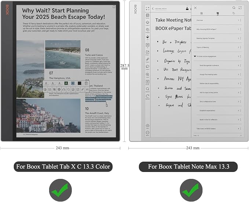The height and width of the screenshot is (202, 249).
Task: Tap the Sync cloud icon in sidebar
Action: 147,126
